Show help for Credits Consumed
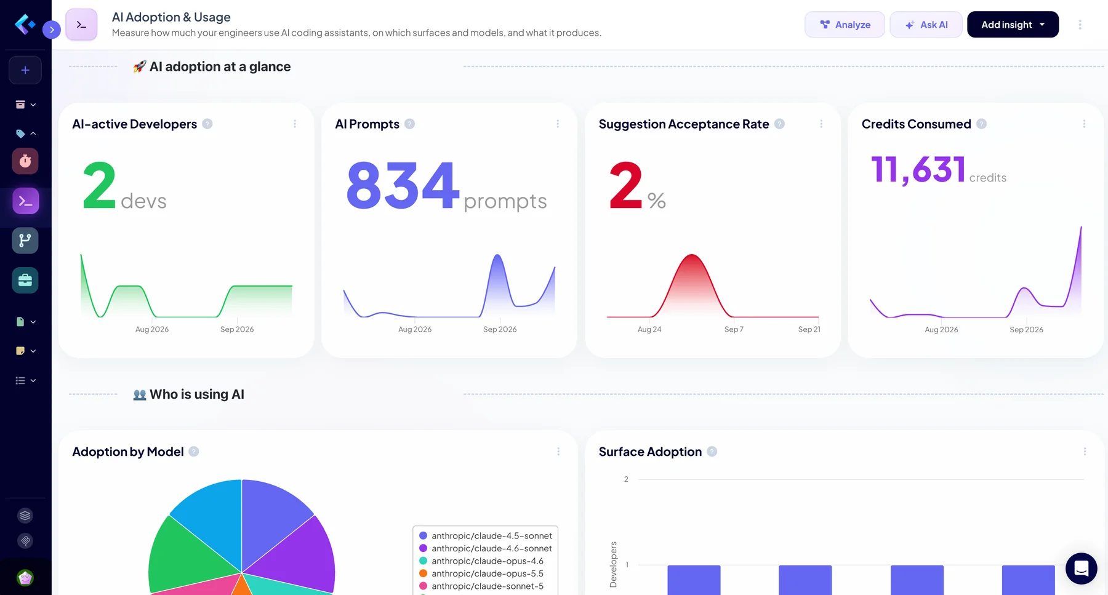Viewport: 1108px width, 595px height. pos(981,124)
